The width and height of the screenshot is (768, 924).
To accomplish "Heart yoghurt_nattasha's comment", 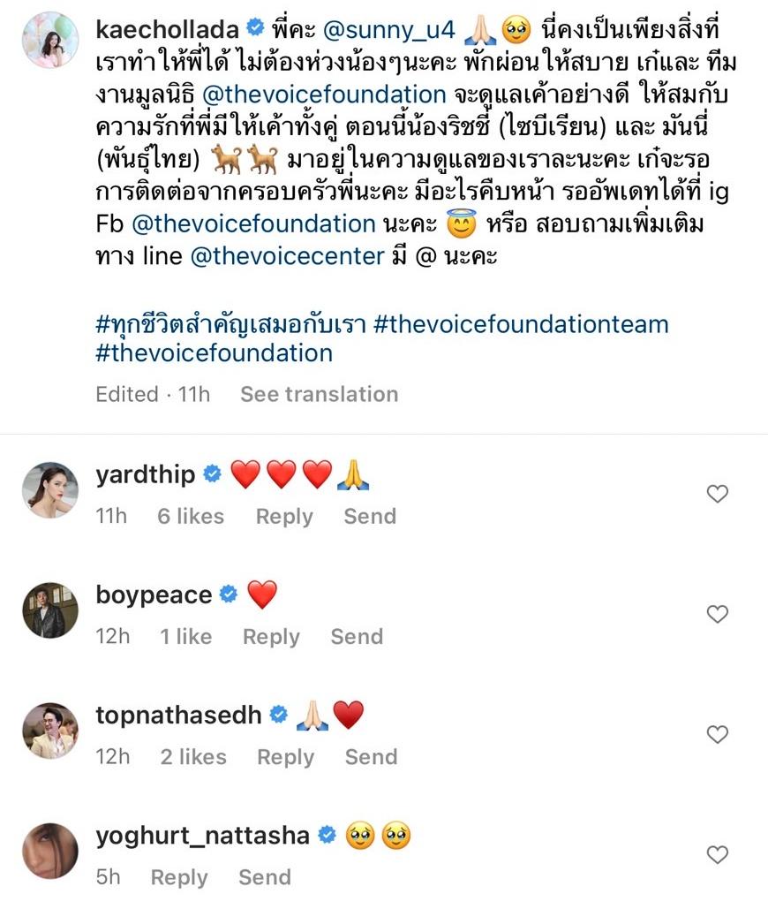I will pos(718,854).
